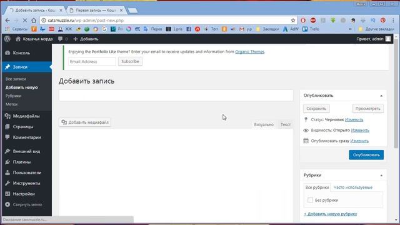Open the Facebook bookmark icon

pyautogui.click(x=189, y=29)
